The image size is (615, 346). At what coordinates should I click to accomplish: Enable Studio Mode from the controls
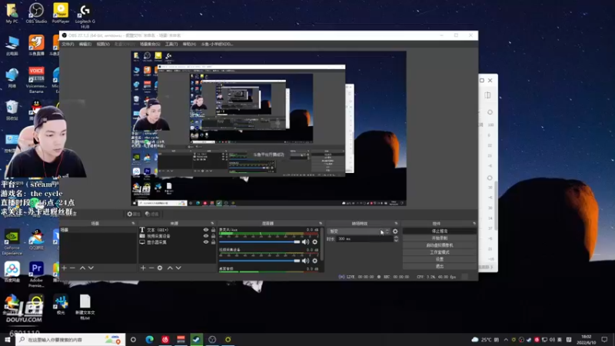coord(440,252)
